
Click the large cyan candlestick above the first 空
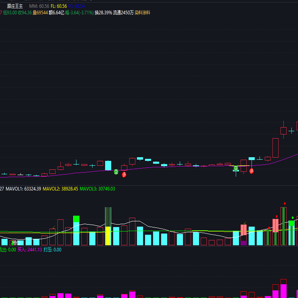click(108, 165)
